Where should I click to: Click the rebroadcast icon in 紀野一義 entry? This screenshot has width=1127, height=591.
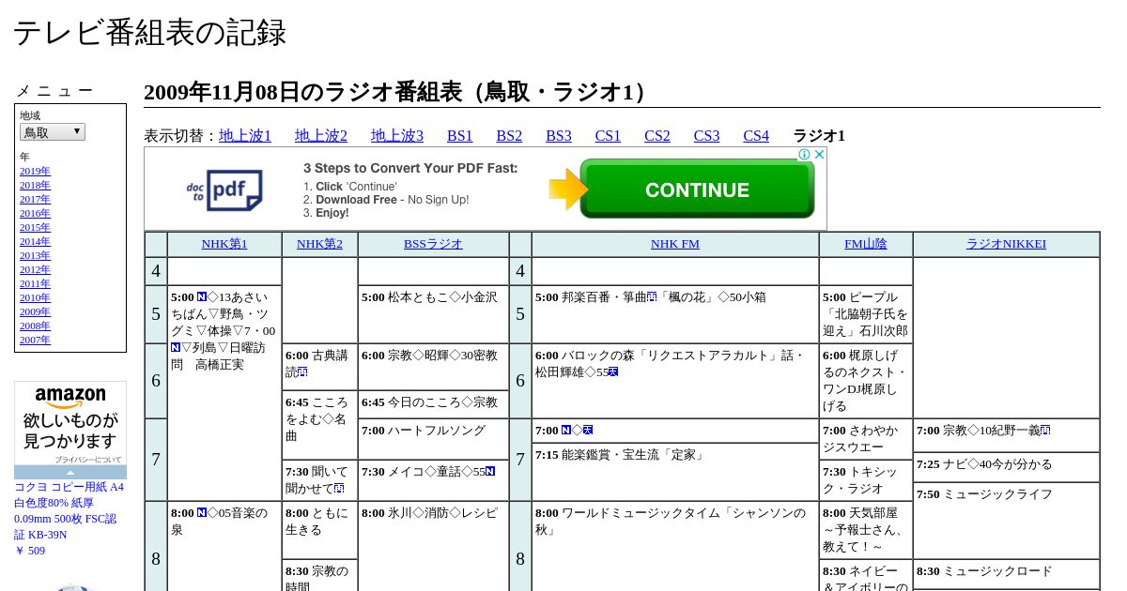click(x=1045, y=431)
